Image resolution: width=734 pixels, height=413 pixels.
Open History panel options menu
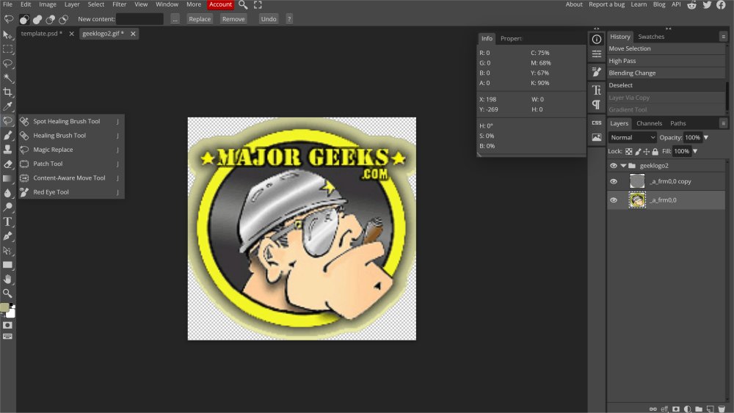tap(723, 37)
